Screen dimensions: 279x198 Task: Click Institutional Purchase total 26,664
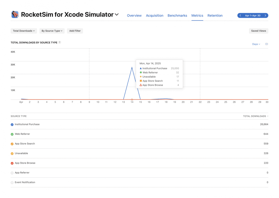coord(264,124)
